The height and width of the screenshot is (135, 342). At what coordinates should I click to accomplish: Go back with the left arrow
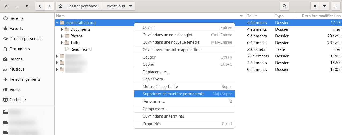[x=40, y=6]
